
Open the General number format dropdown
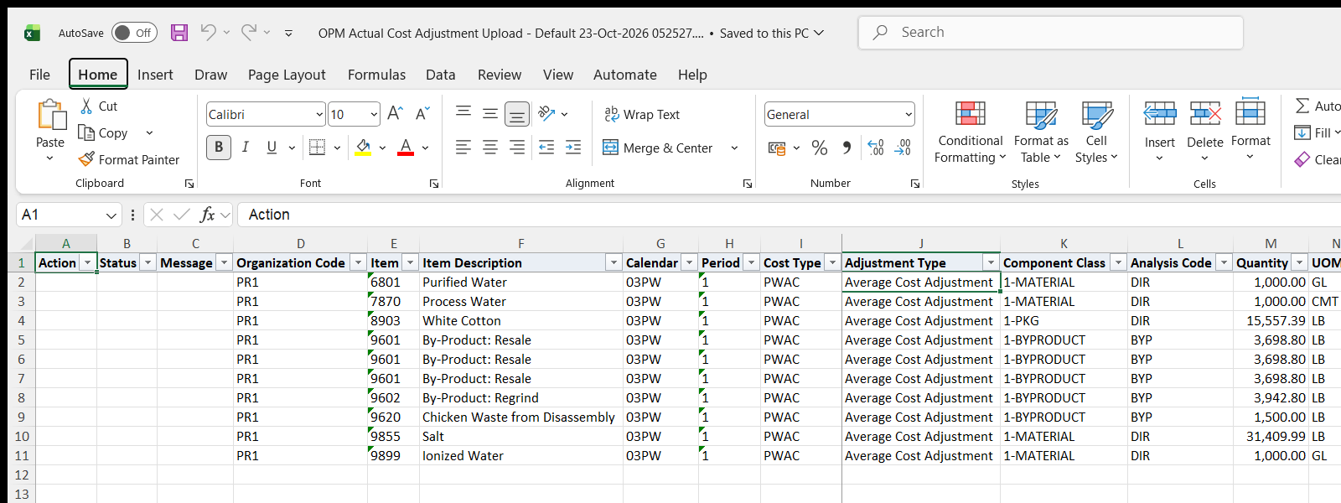(909, 114)
